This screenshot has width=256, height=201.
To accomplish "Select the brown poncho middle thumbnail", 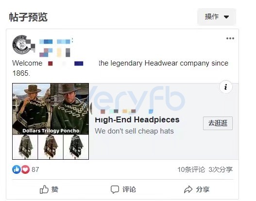I will [x=51, y=147].
